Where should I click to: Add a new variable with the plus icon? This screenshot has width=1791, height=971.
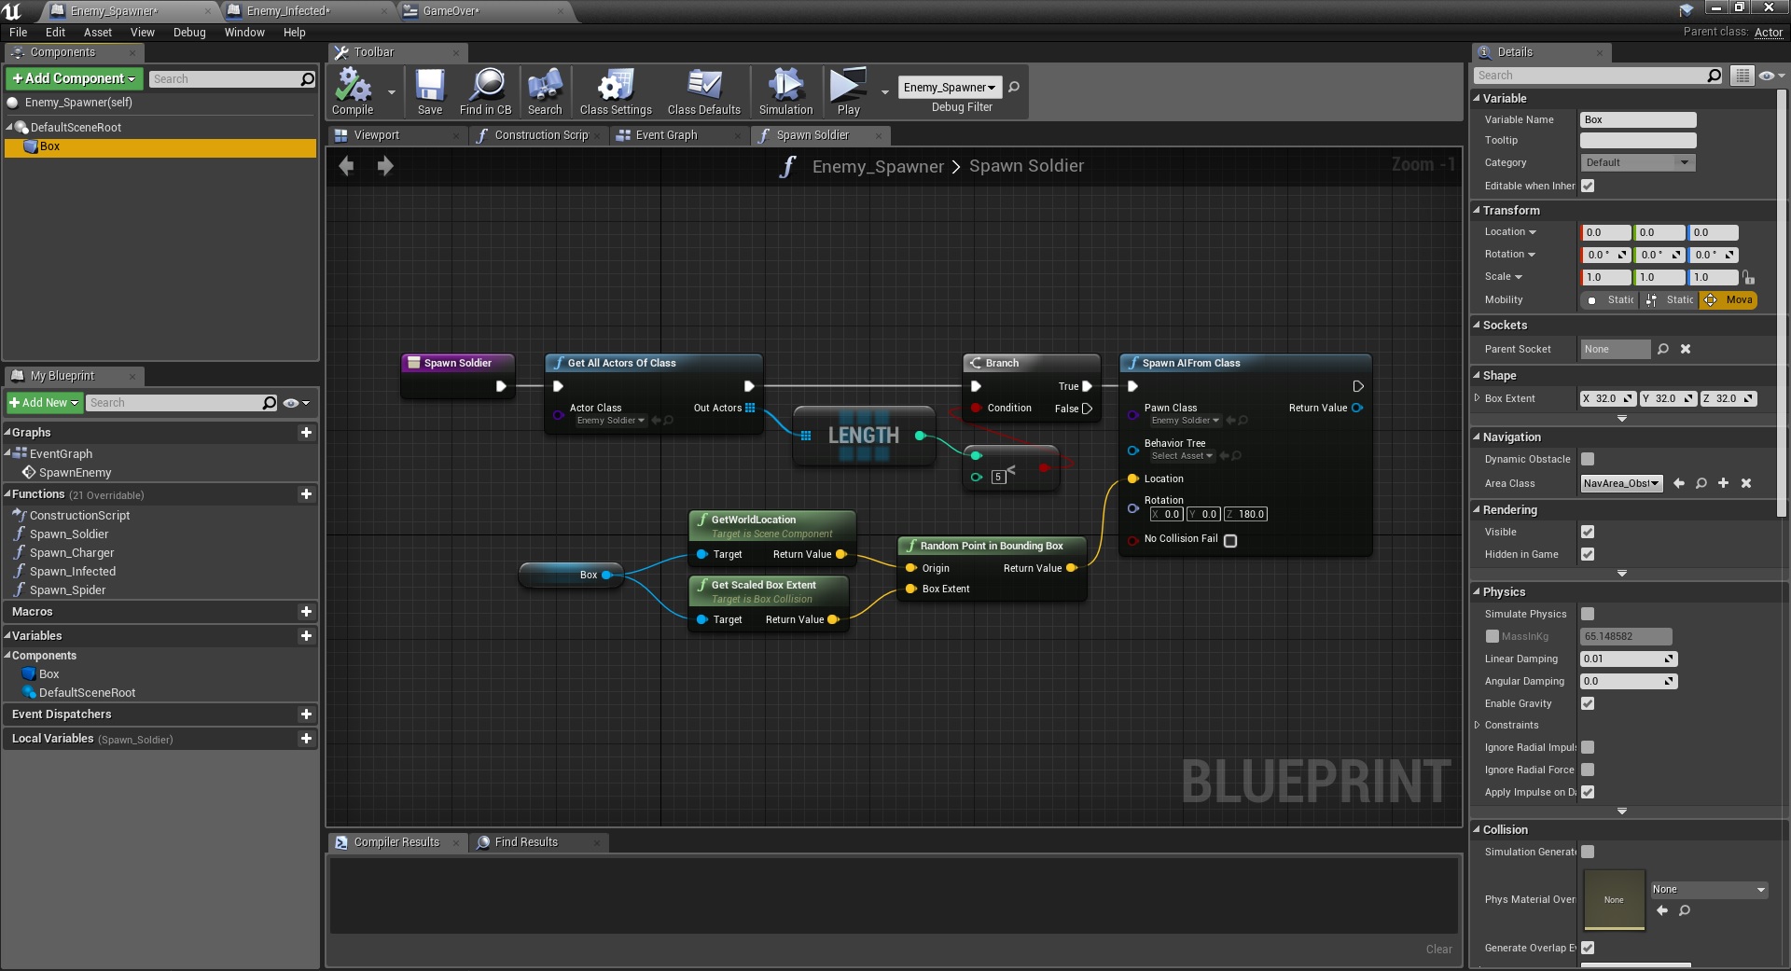pos(306,636)
